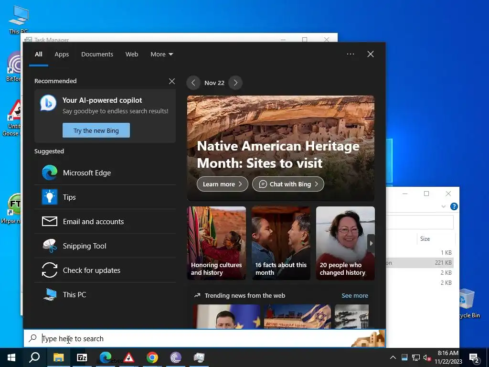Switch to Web search tab
Screen dimensions: 489x367
(x=132, y=54)
